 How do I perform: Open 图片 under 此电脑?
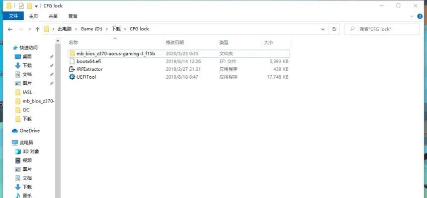(x=27, y=169)
